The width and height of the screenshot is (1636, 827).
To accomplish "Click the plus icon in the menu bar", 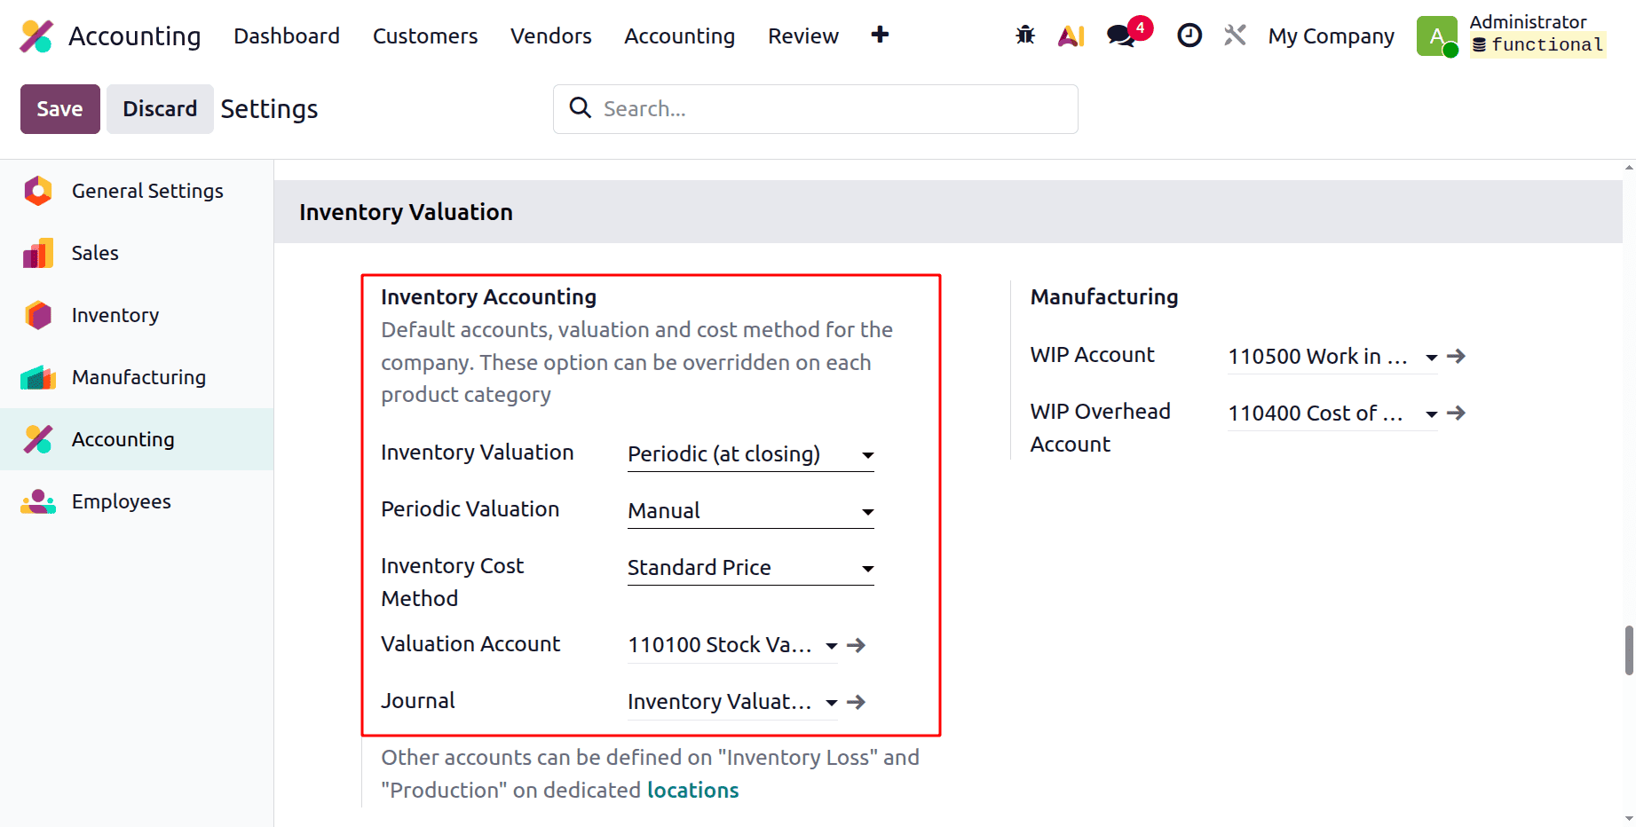I will [880, 35].
